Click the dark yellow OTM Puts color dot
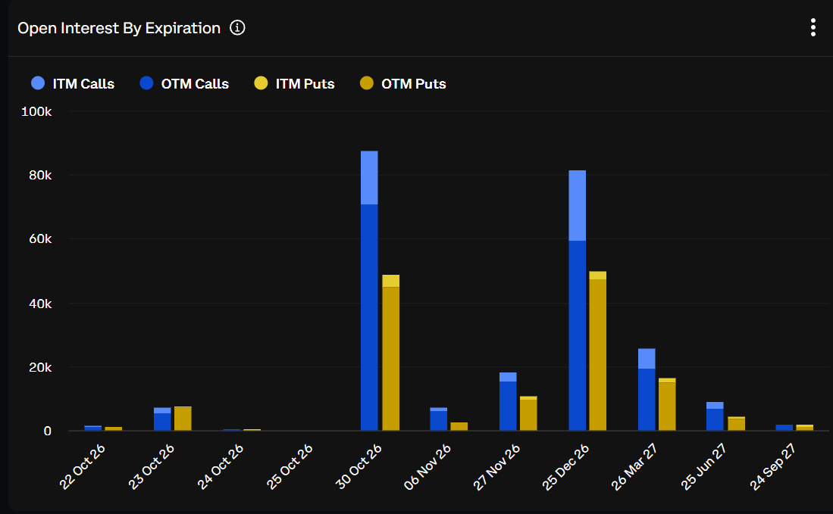This screenshot has height=514, width=833. [367, 83]
